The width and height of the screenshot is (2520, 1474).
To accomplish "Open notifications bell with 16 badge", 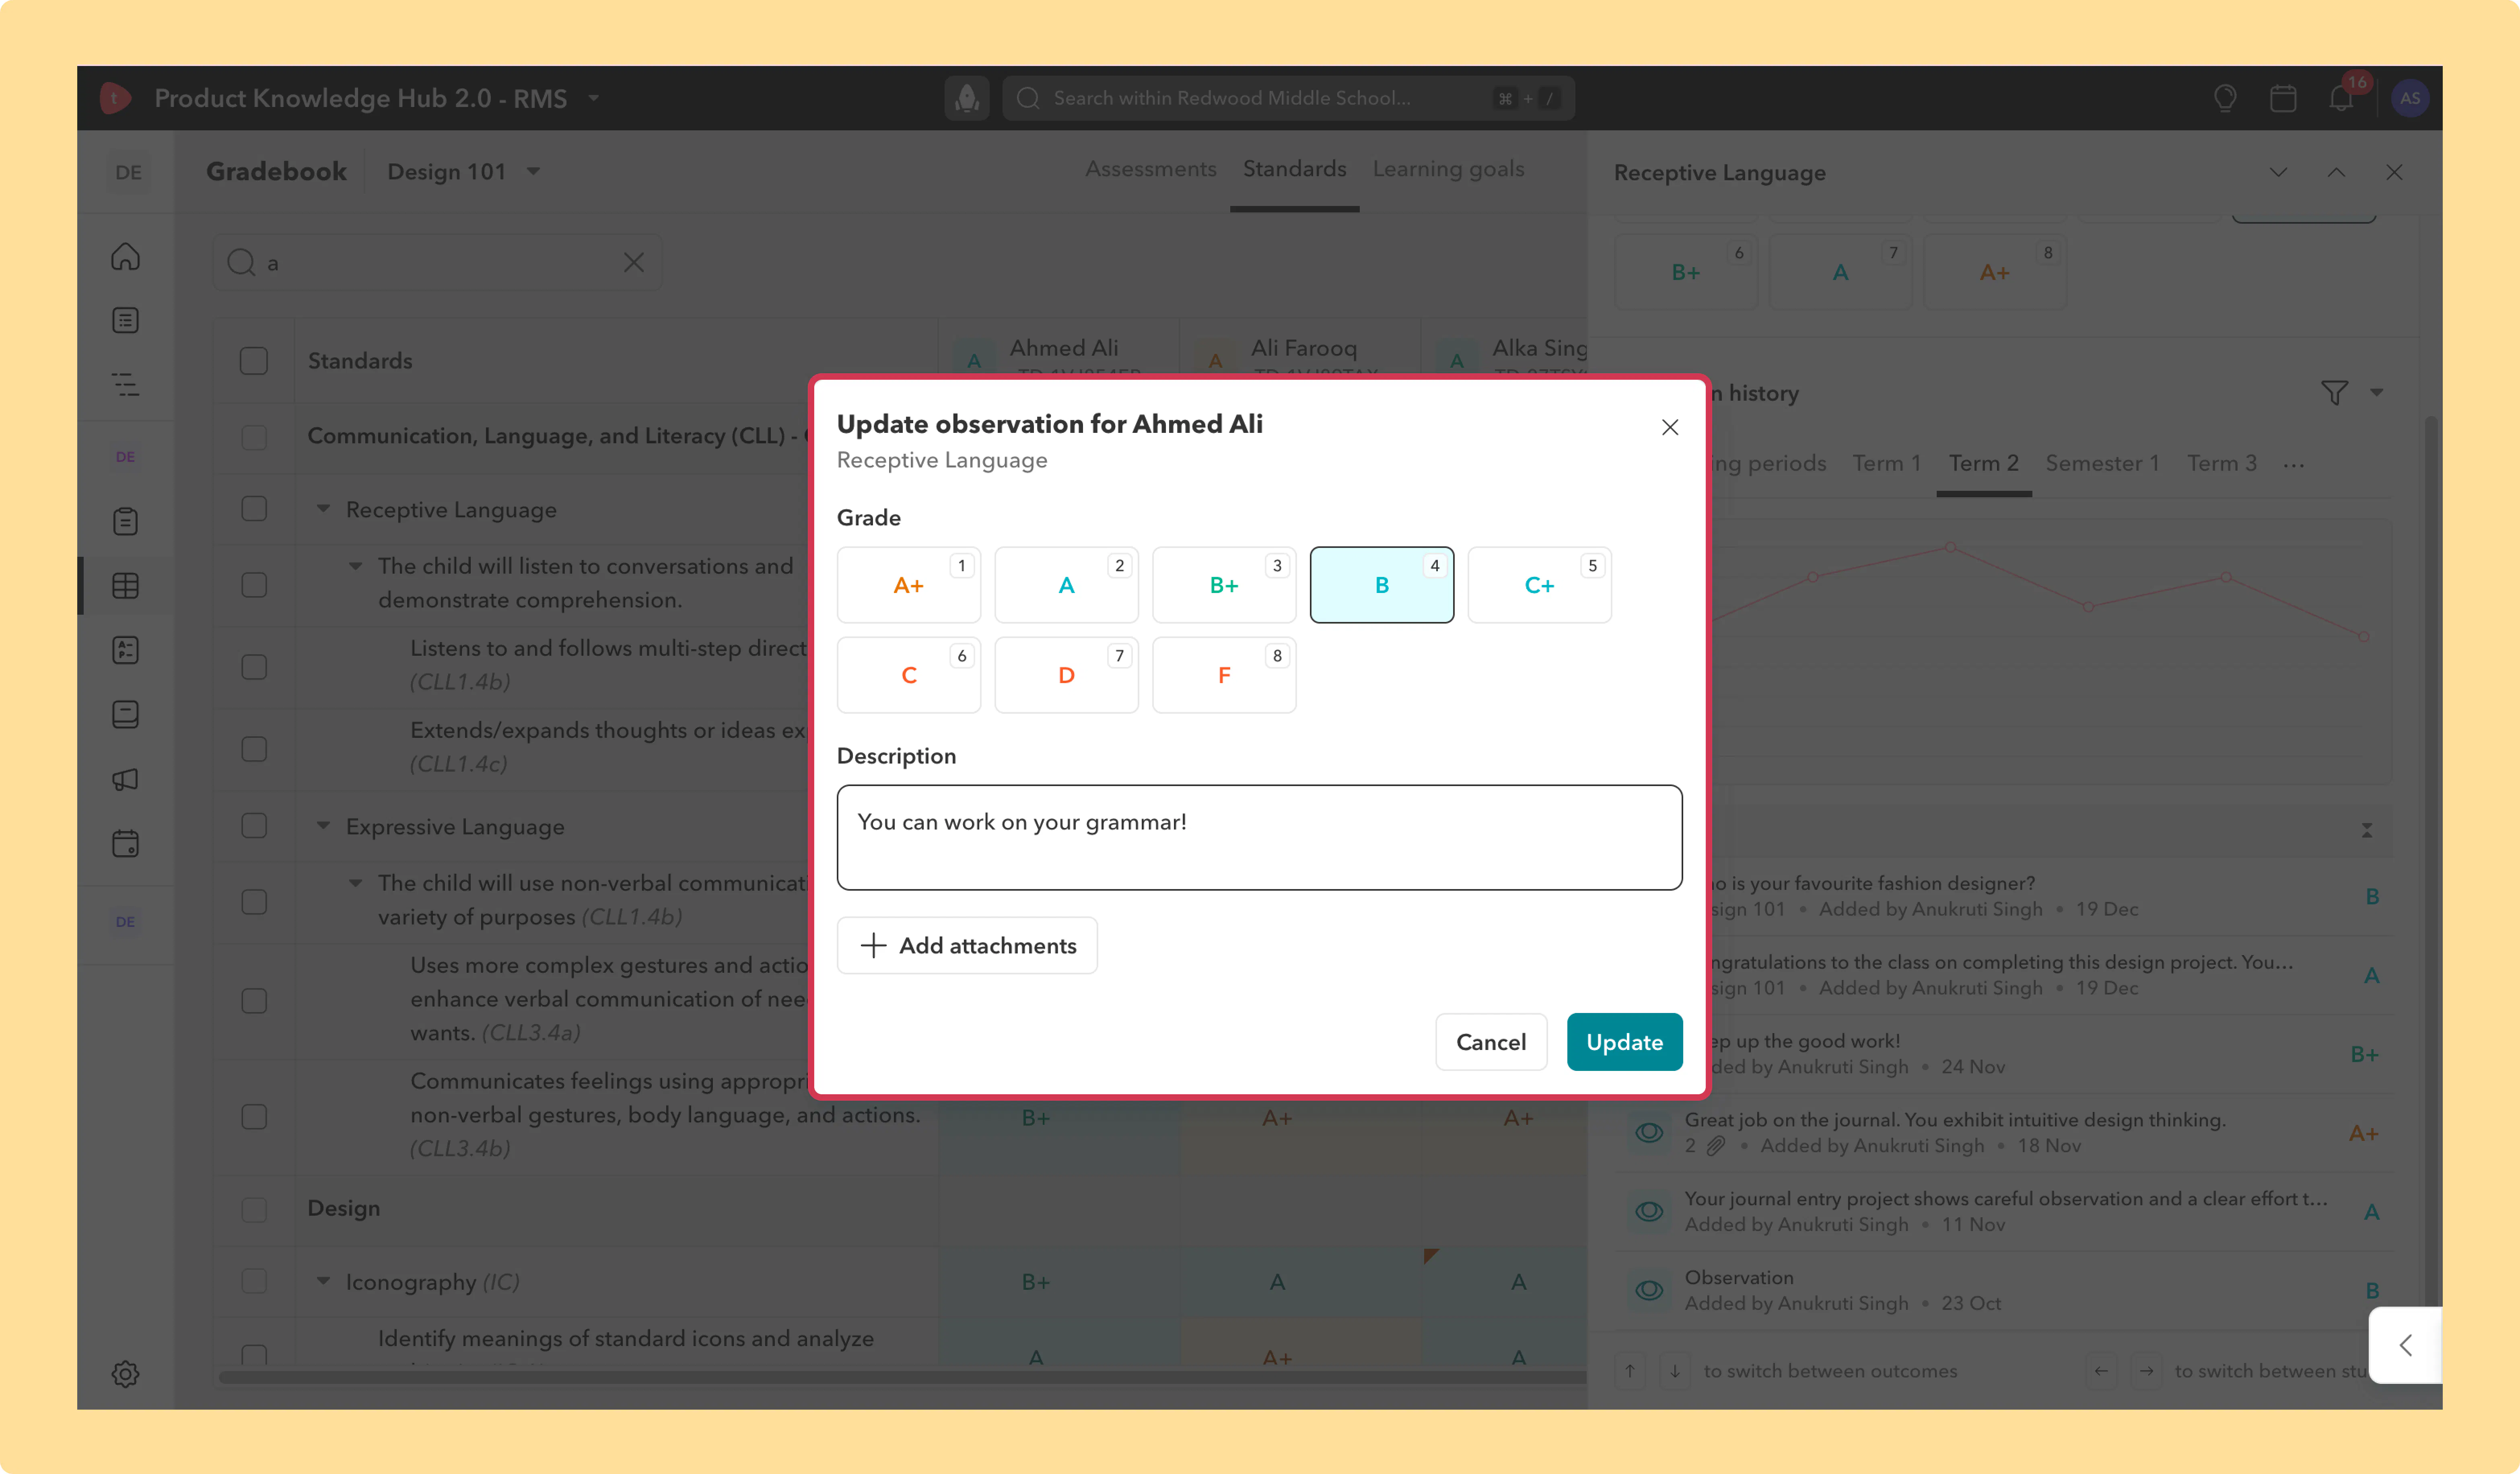I will (2341, 98).
